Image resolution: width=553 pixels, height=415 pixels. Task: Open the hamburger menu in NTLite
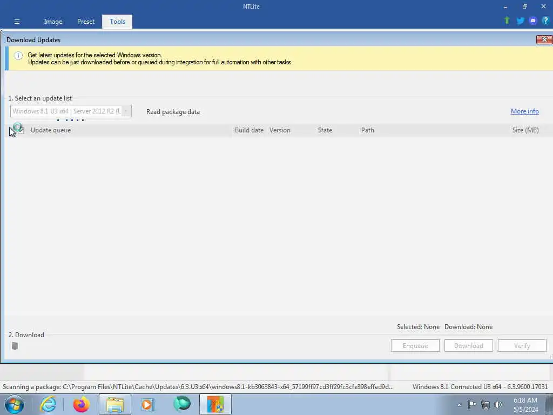click(17, 22)
